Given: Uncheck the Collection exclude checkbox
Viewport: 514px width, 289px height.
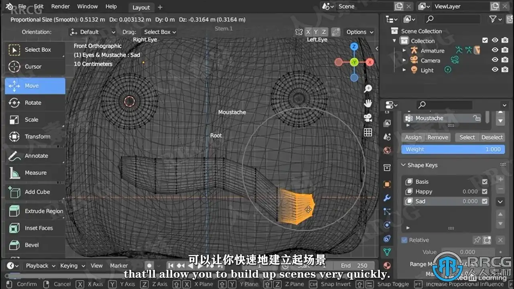Looking at the screenshot, I should tap(485, 41).
